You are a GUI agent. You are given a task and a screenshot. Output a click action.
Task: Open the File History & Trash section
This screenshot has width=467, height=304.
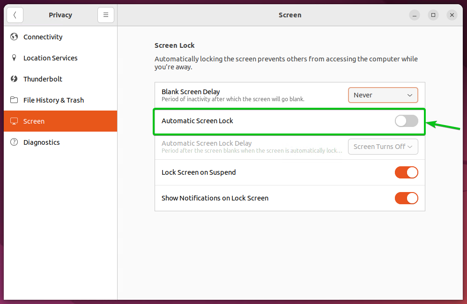coord(53,100)
